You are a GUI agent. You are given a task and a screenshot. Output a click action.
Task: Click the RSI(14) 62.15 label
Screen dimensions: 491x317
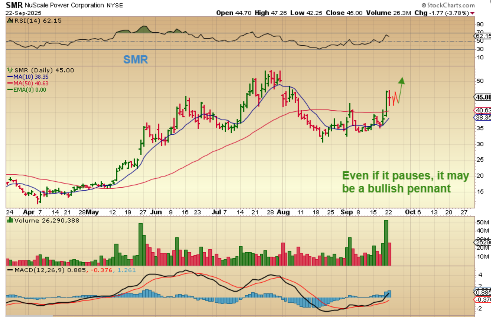point(38,21)
